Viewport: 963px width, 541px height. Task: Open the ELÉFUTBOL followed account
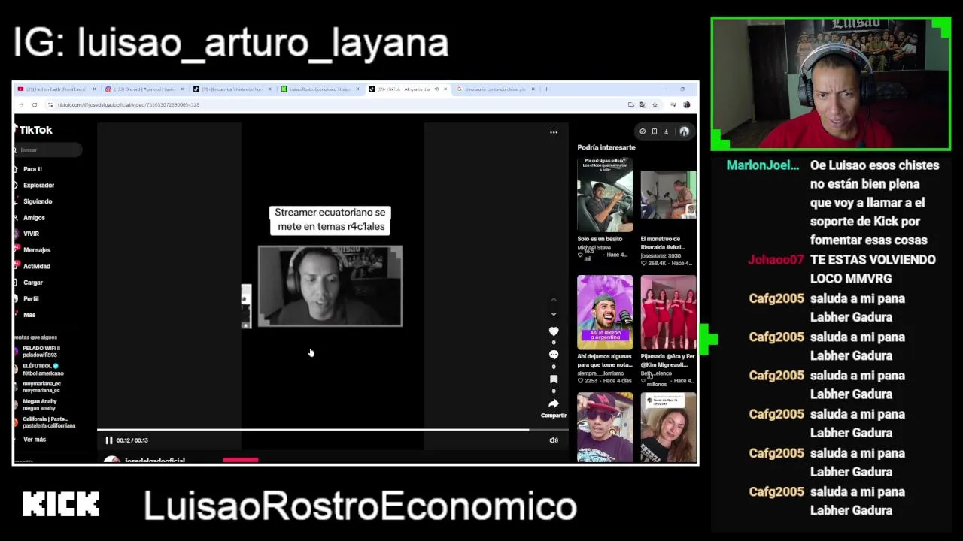[x=40, y=370]
